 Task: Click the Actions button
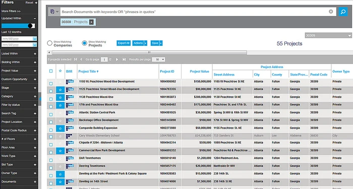point(138,43)
